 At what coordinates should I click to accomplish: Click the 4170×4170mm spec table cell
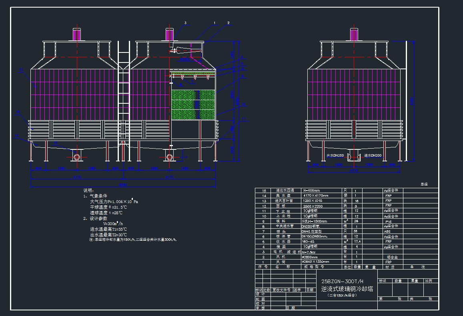315,195
